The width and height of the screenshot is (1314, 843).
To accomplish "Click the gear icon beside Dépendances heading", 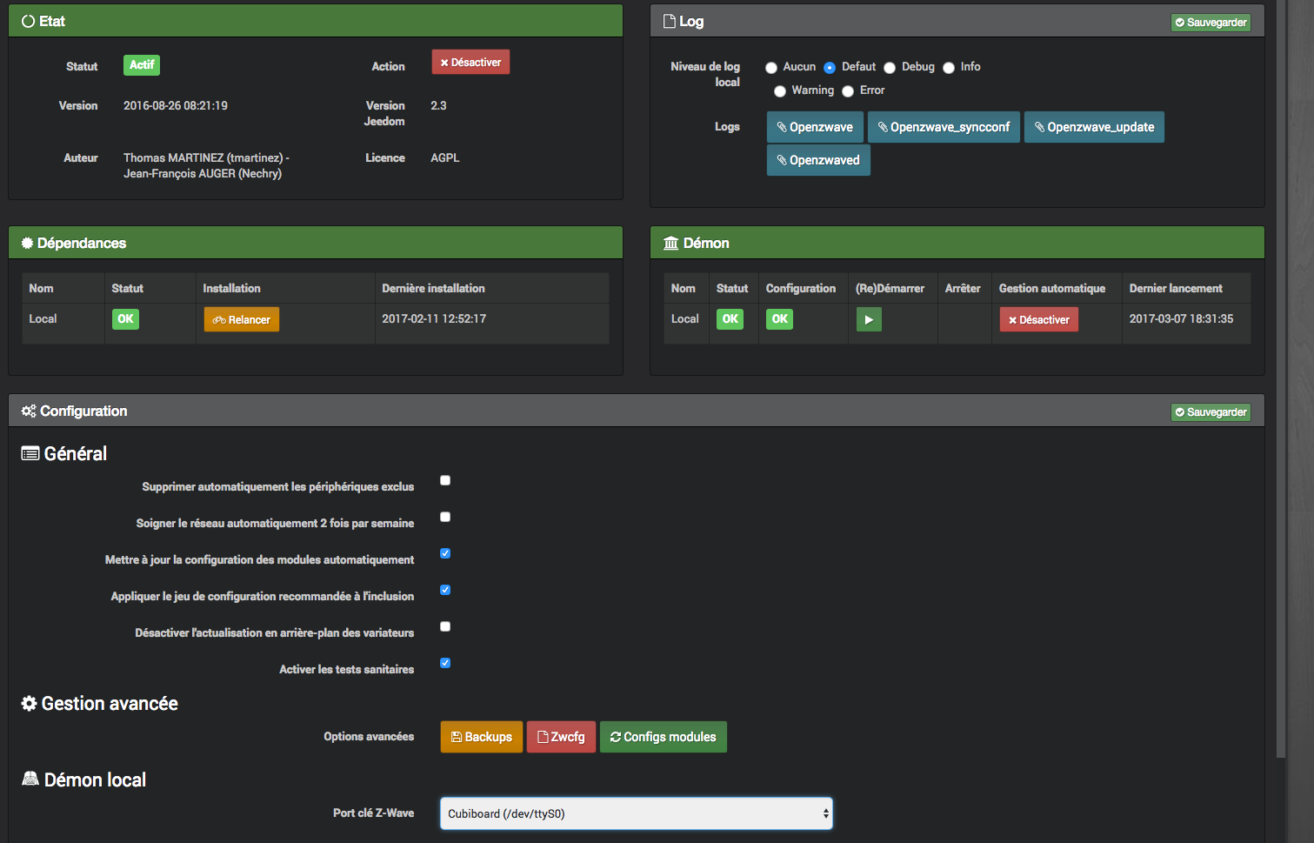I will (x=27, y=244).
